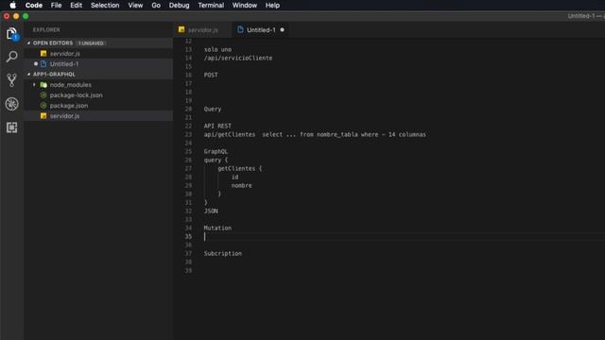The width and height of the screenshot is (605, 340).
Task: Expand the node_modules folder arrow
Action: 34,85
